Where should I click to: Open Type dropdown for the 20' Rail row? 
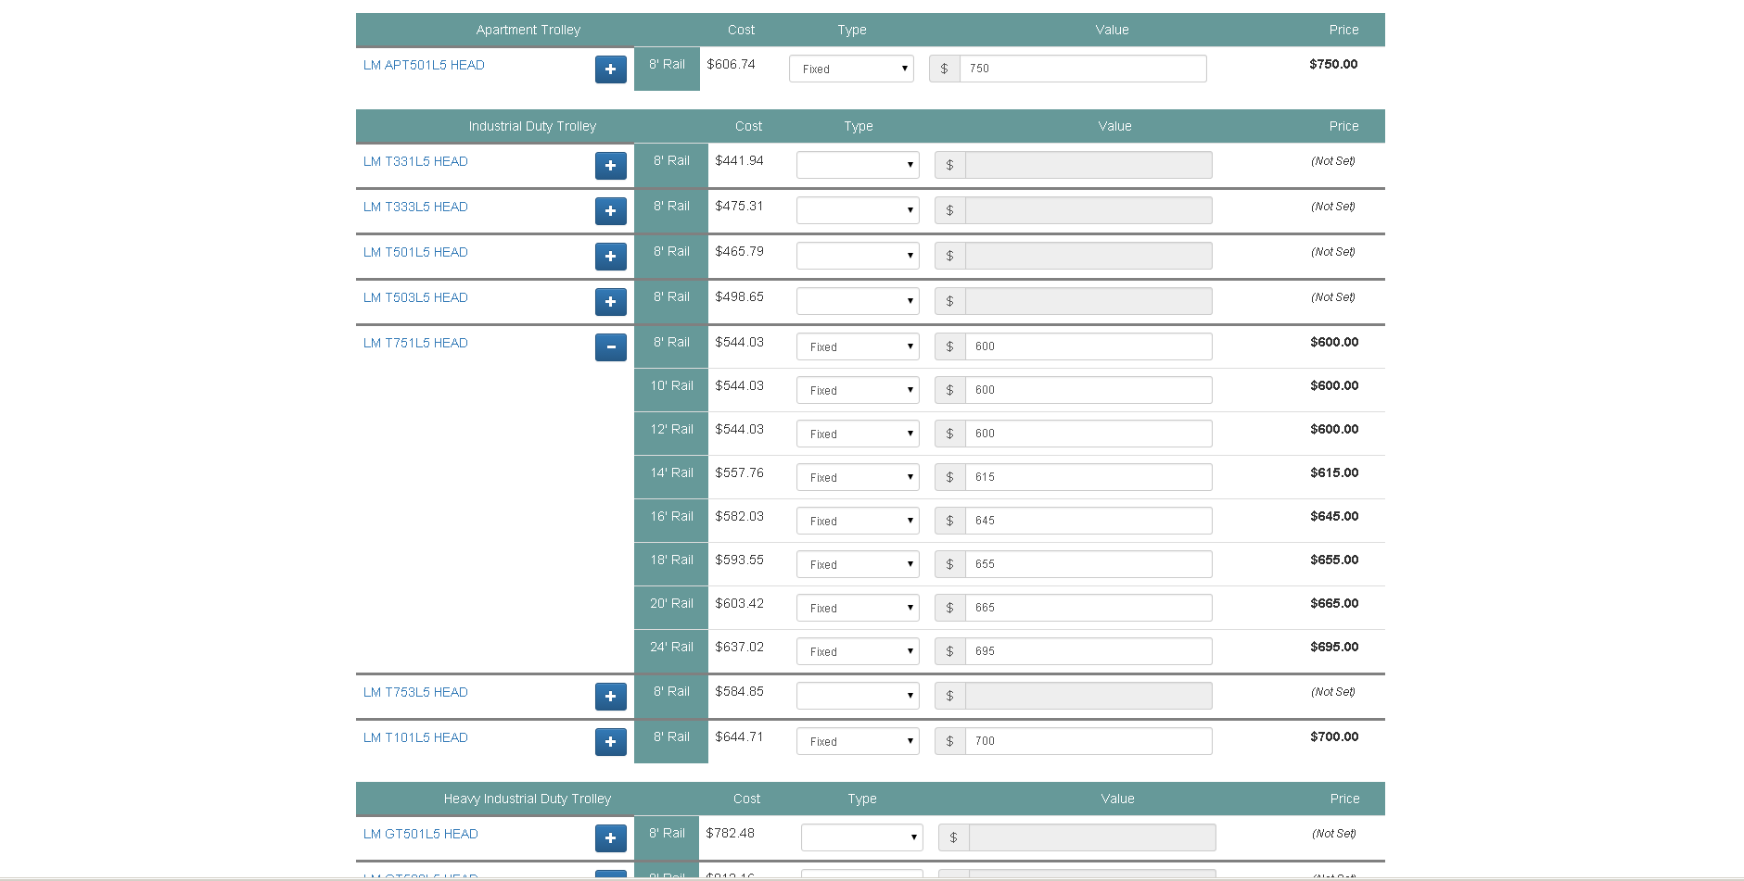point(858,608)
